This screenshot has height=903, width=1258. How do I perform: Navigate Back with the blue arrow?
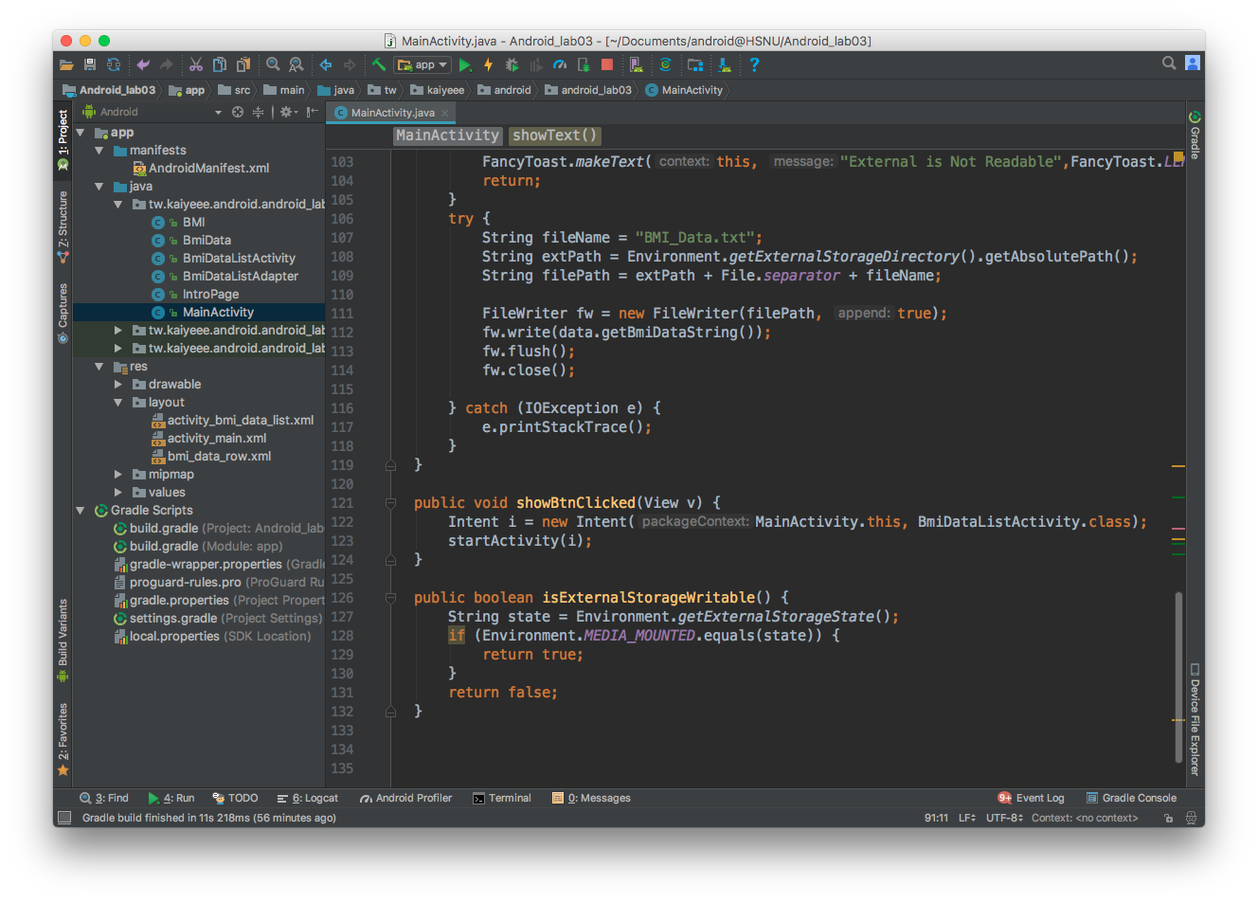326,64
